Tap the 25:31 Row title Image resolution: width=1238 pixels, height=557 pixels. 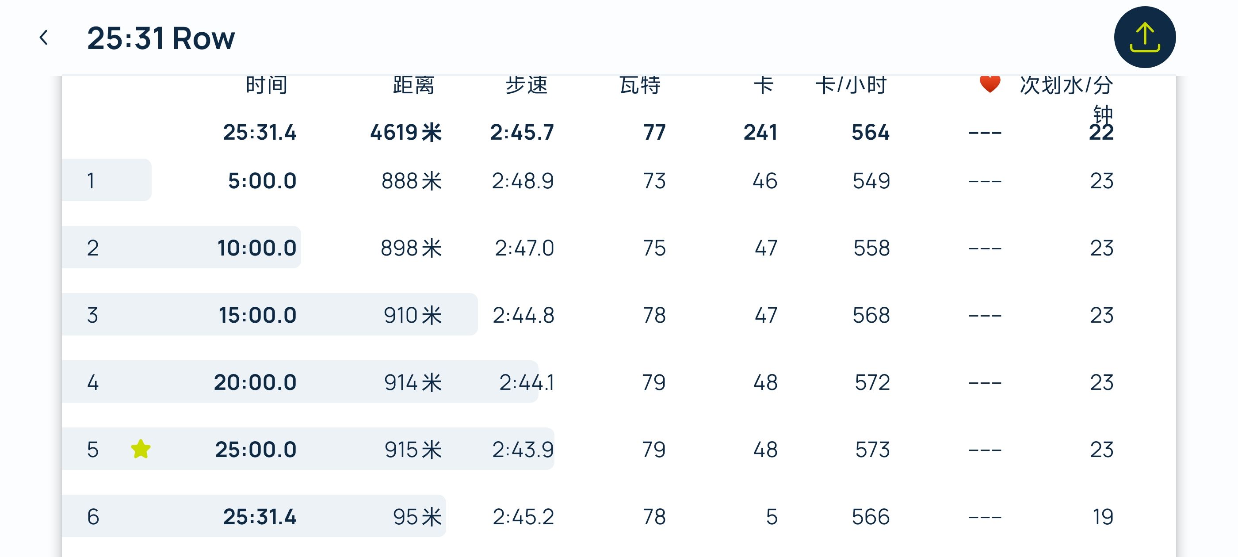pyautogui.click(x=161, y=38)
